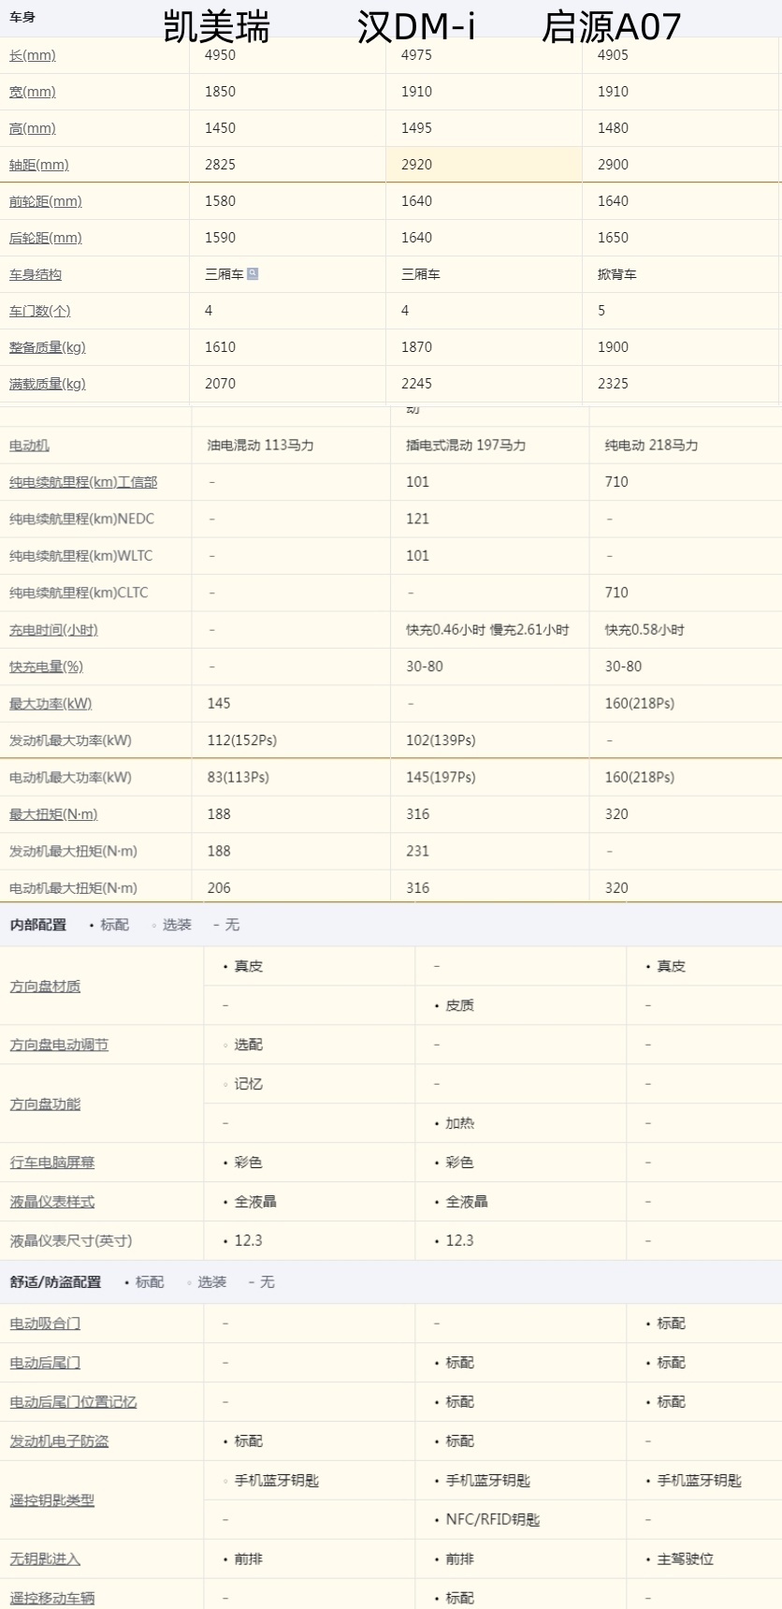Select the 油电混动 113马力 cell

click(260, 446)
